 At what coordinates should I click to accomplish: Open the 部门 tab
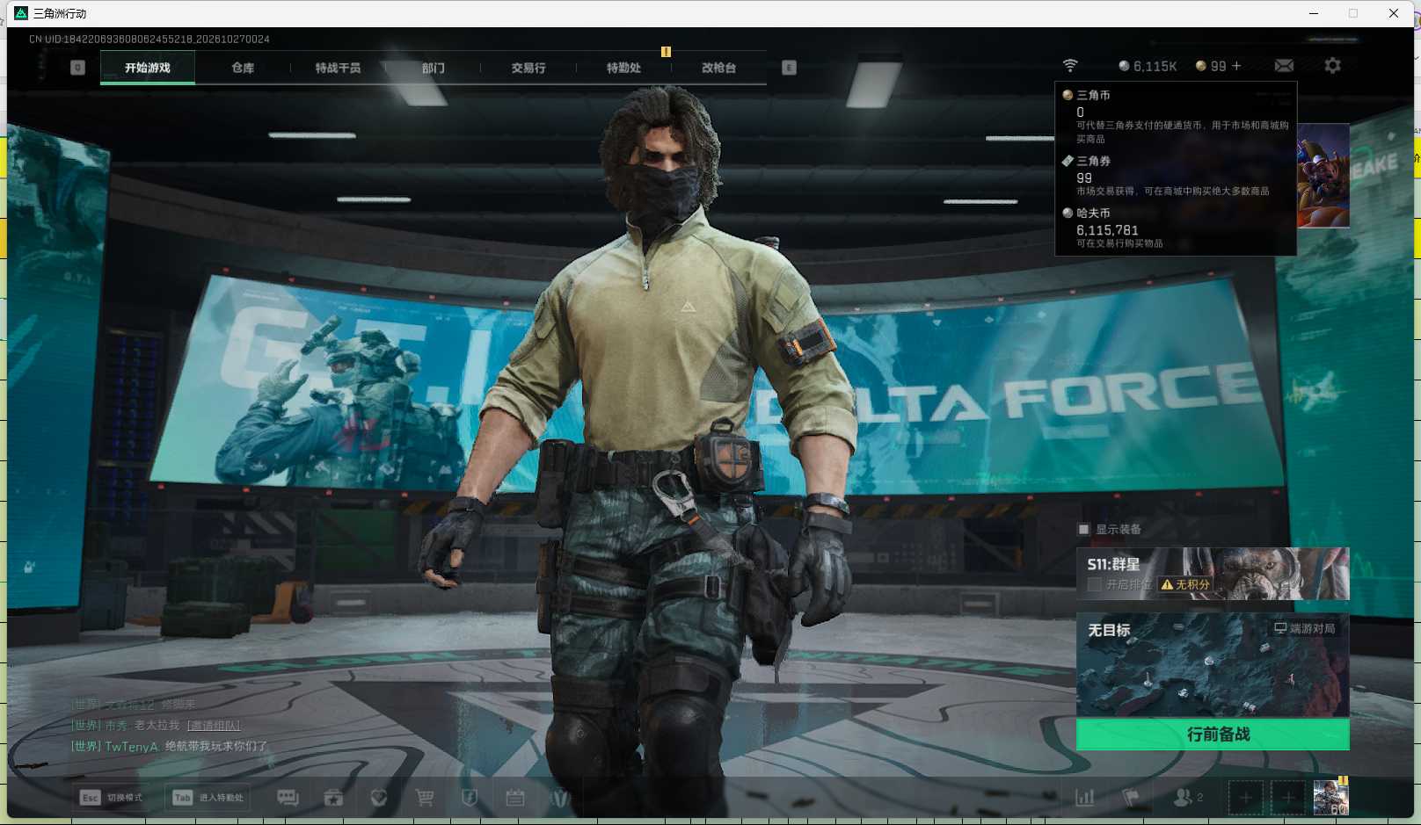pyautogui.click(x=434, y=68)
